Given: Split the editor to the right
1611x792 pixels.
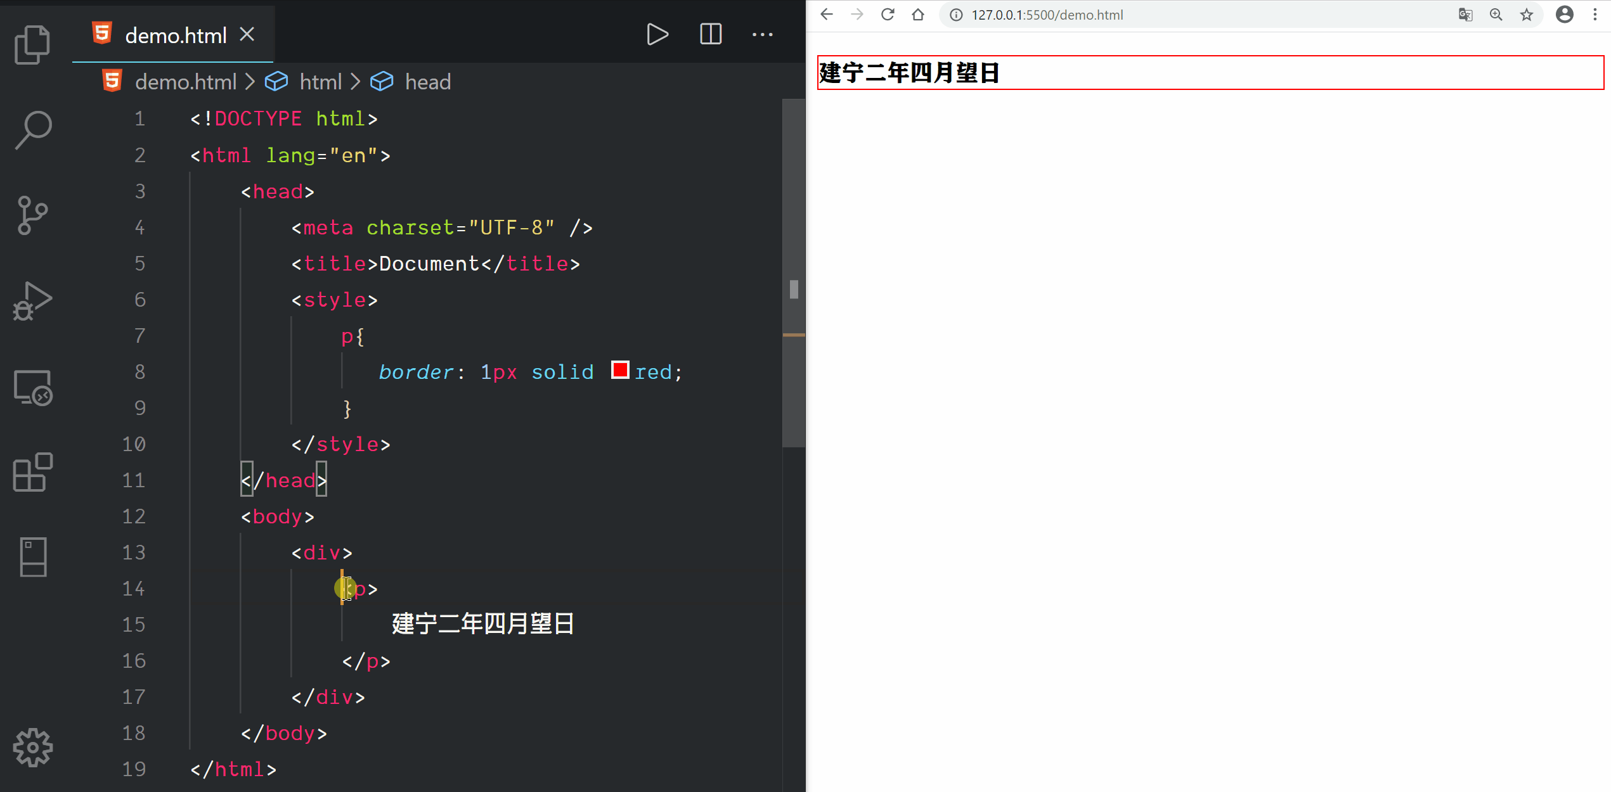Looking at the screenshot, I should [710, 34].
